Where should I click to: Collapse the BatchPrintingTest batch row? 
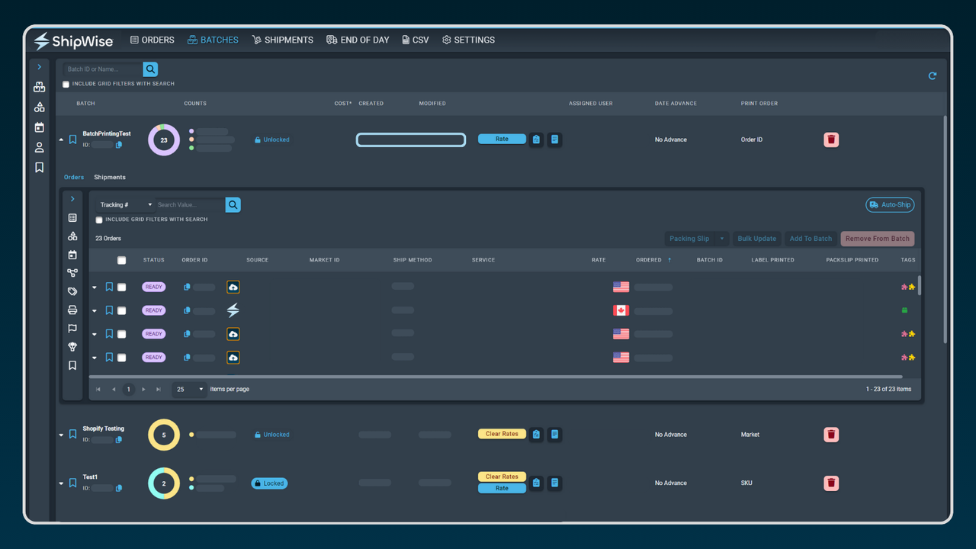[61, 140]
